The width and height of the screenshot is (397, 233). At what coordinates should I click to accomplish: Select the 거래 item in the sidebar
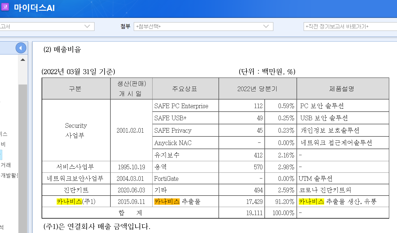click(5, 165)
